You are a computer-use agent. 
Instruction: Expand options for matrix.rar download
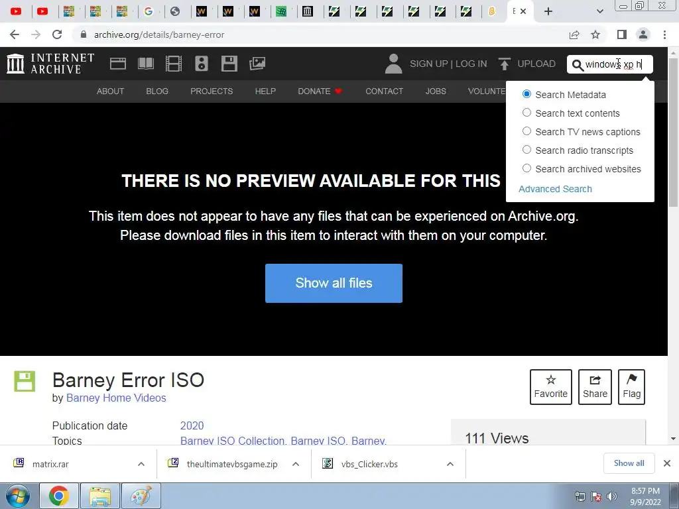click(141, 464)
